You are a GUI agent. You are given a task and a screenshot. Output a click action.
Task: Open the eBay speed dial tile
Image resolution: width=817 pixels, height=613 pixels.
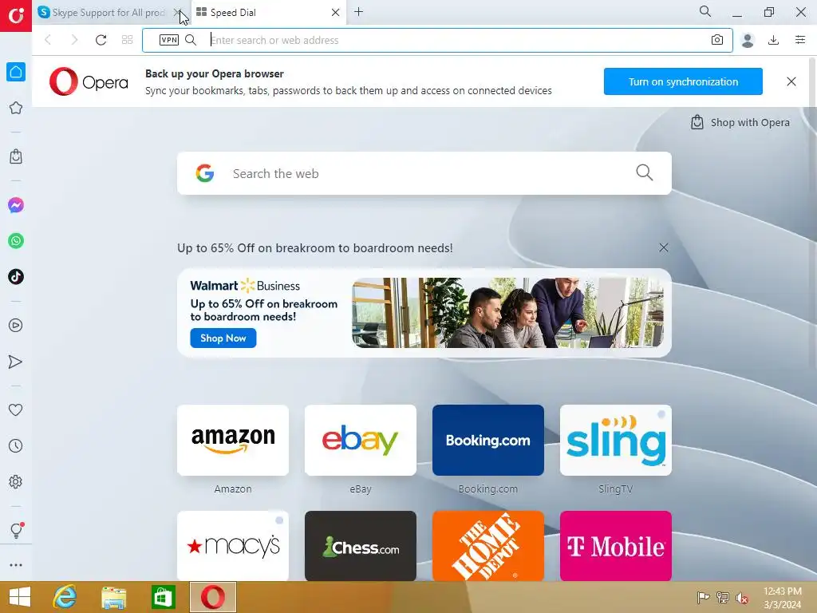click(x=361, y=441)
